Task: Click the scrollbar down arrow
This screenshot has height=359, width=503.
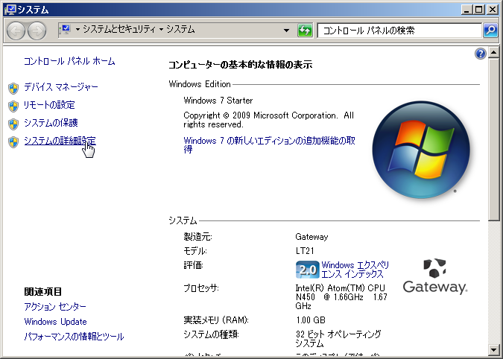Action: click(493, 349)
